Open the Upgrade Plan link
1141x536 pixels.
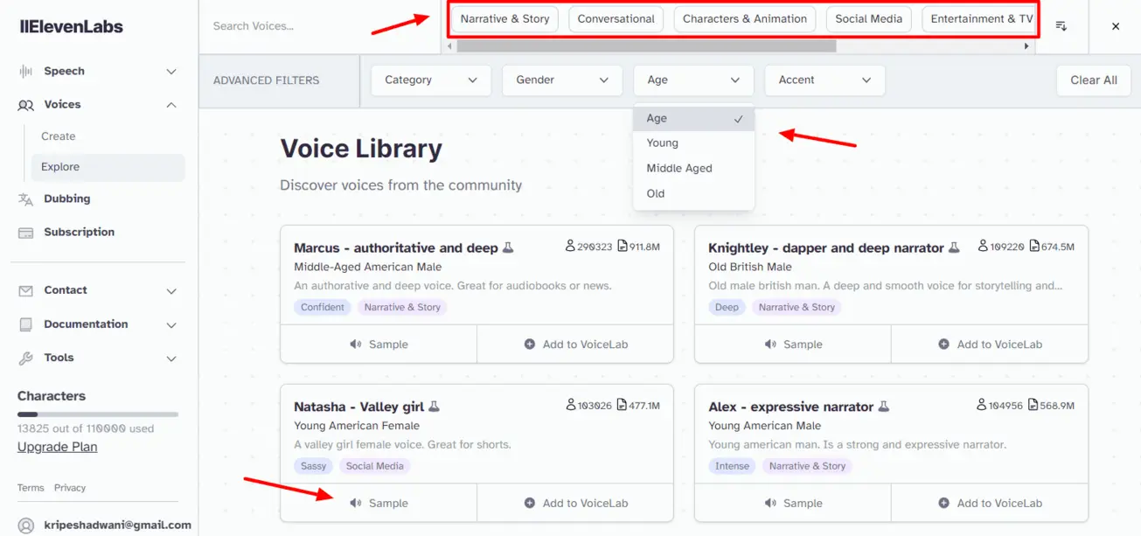point(56,446)
